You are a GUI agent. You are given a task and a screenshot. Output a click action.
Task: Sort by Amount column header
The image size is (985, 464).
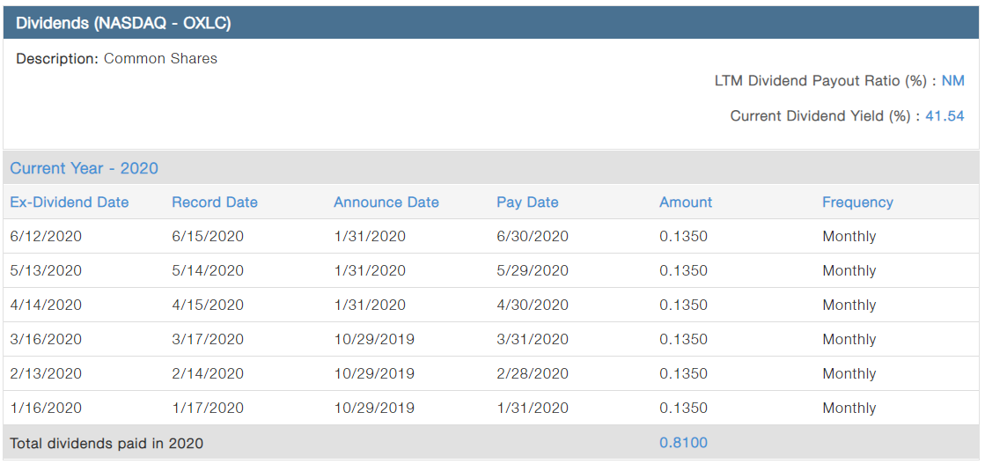coord(686,203)
